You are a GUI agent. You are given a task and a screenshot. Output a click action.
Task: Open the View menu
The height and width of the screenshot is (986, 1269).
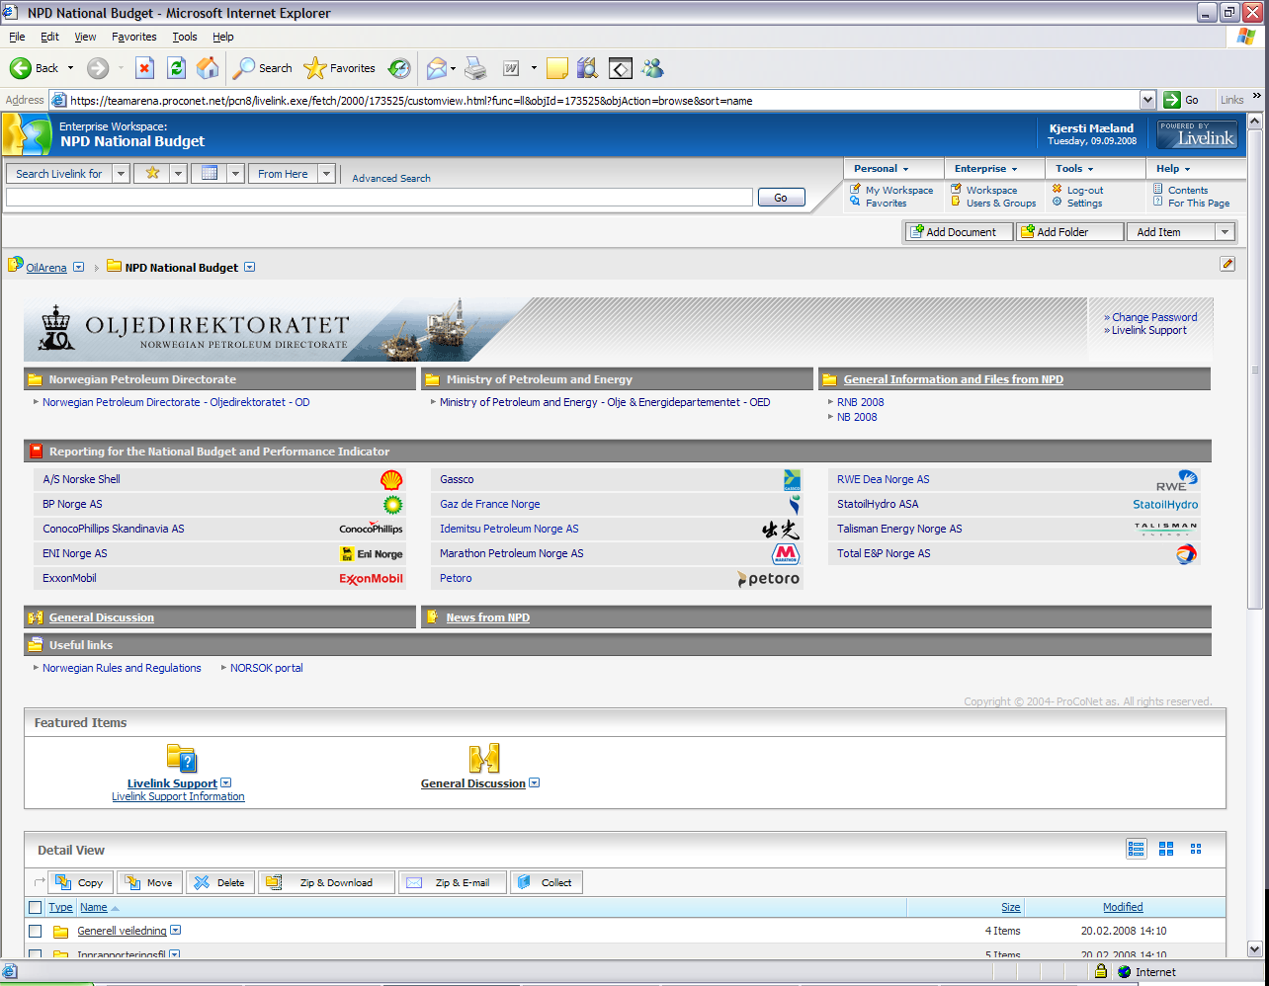[x=85, y=37]
